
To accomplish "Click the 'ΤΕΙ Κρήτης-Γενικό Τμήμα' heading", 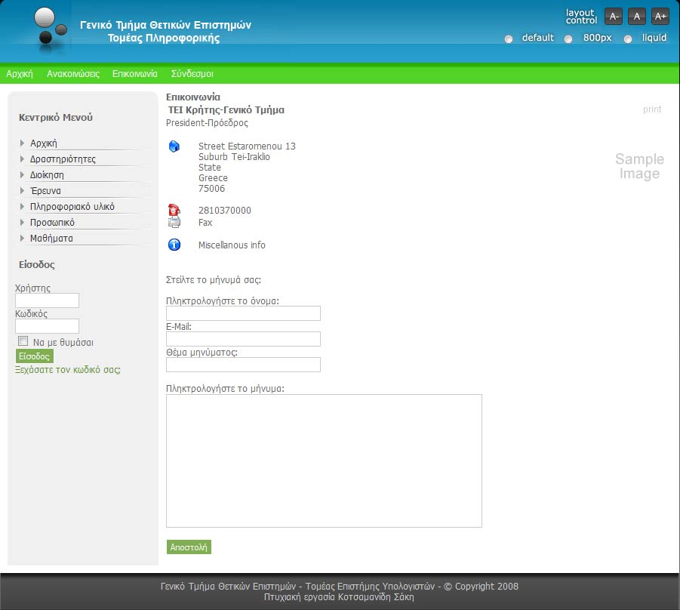I will tap(226, 109).
